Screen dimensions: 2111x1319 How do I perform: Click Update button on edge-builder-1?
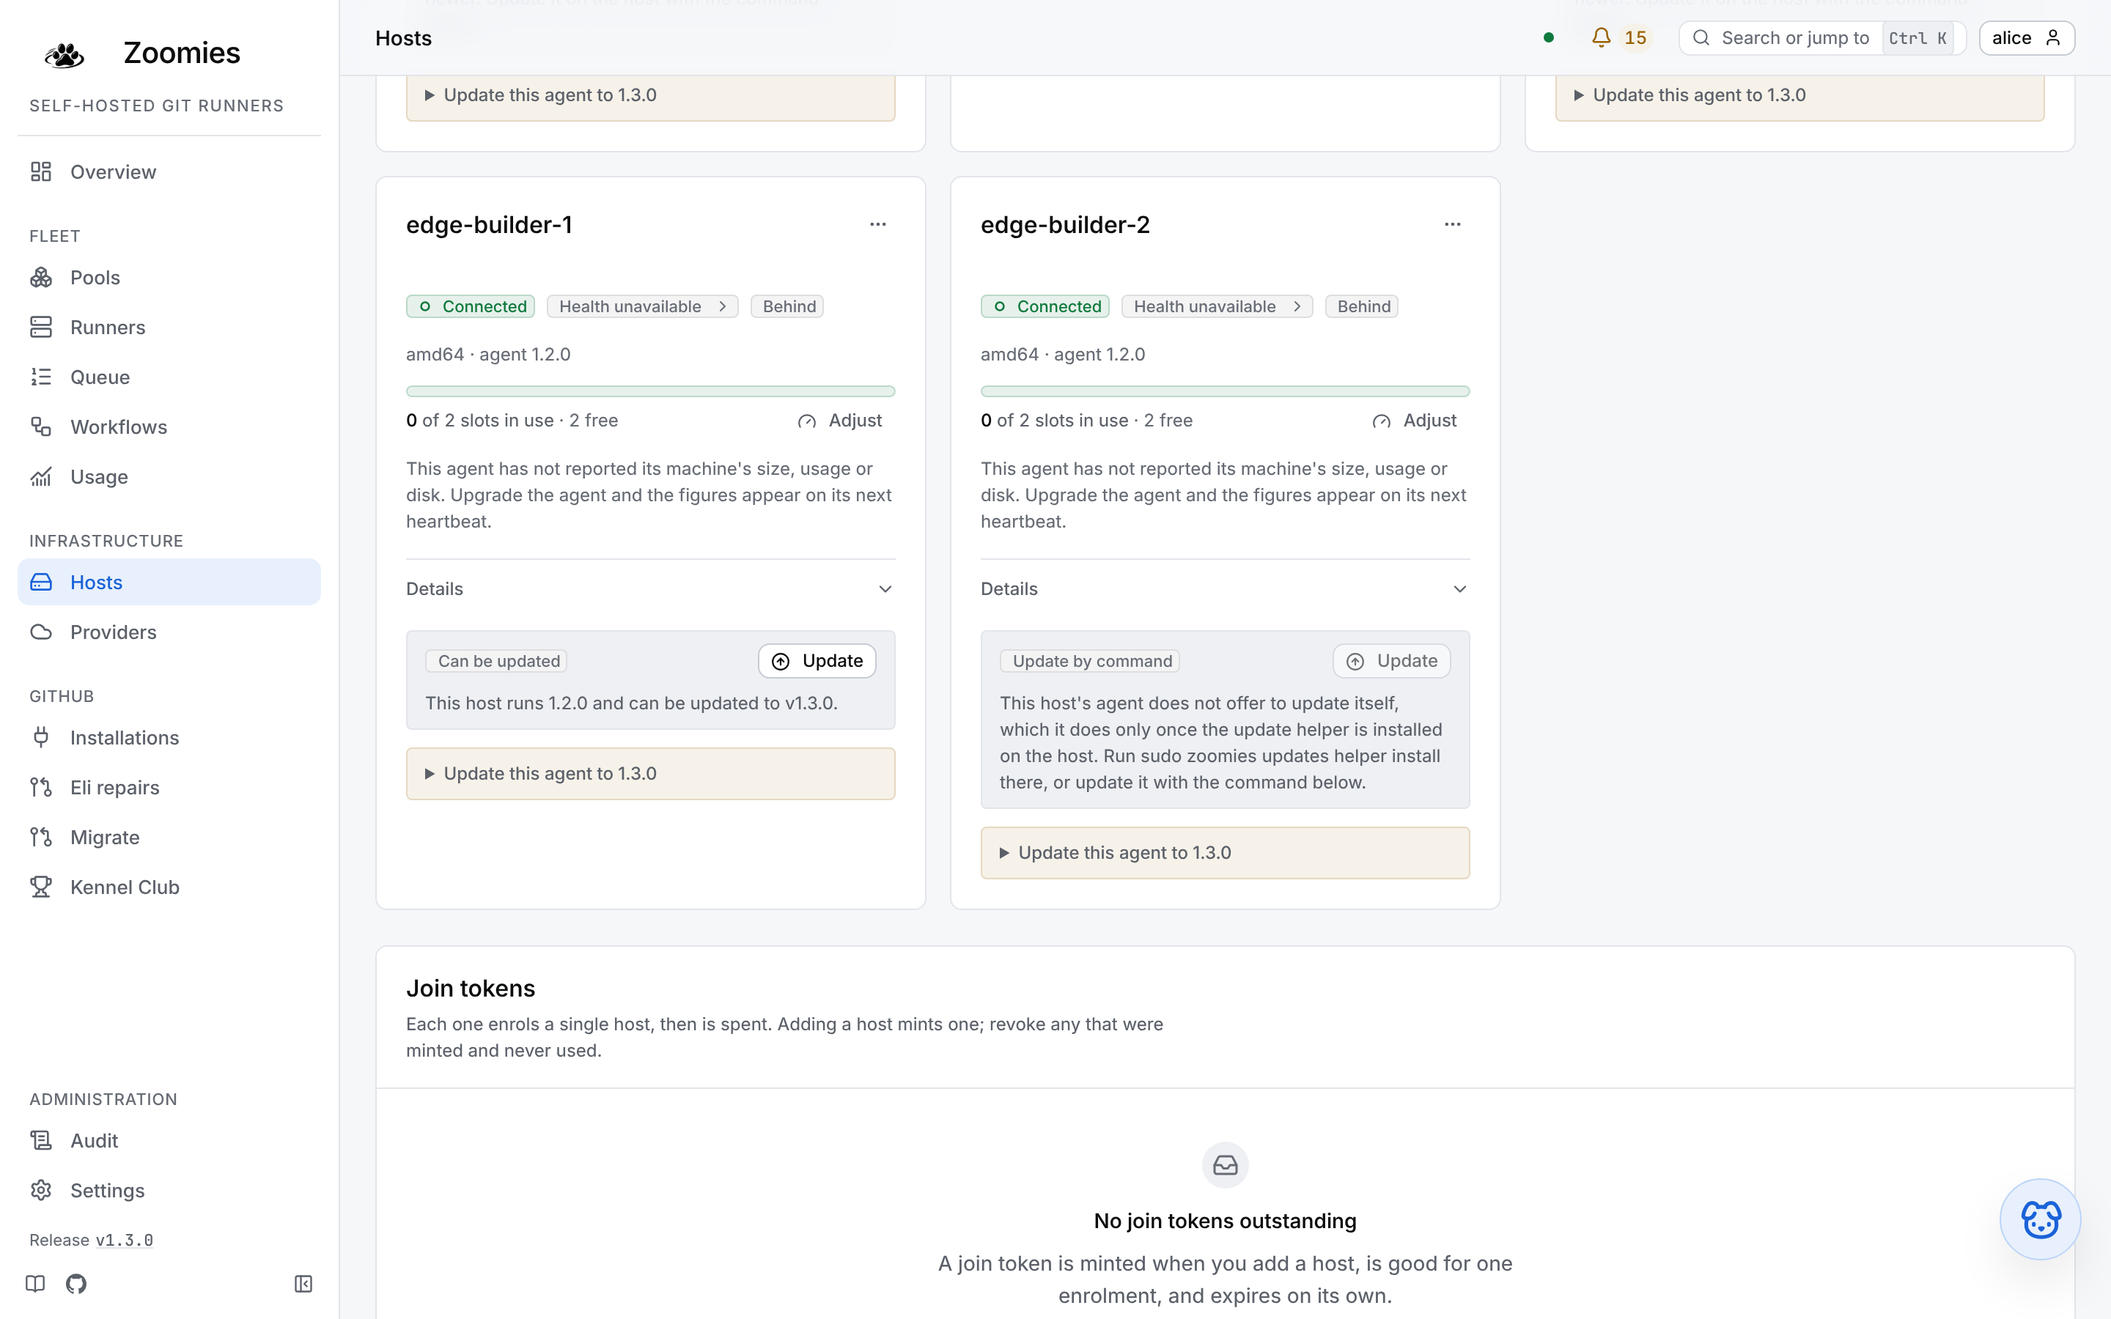[x=817, y=660]
